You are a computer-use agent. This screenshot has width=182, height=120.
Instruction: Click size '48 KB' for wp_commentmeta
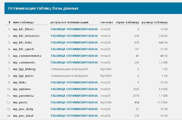(x=164, y=56)
